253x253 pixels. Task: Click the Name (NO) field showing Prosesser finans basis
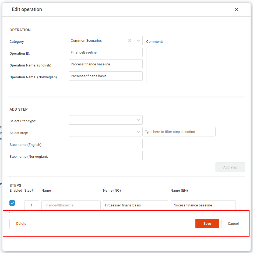(135, 205)
